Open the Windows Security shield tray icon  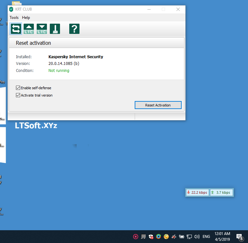tap(151, 237)
